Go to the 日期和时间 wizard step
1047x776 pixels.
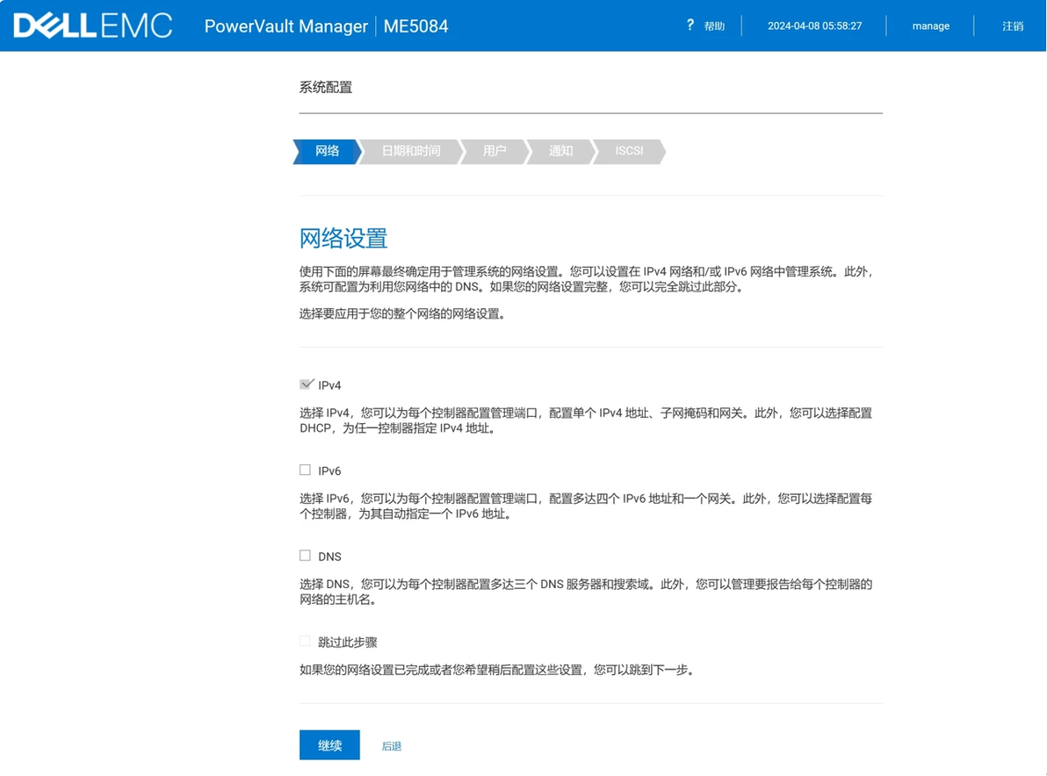pos(411,152)
